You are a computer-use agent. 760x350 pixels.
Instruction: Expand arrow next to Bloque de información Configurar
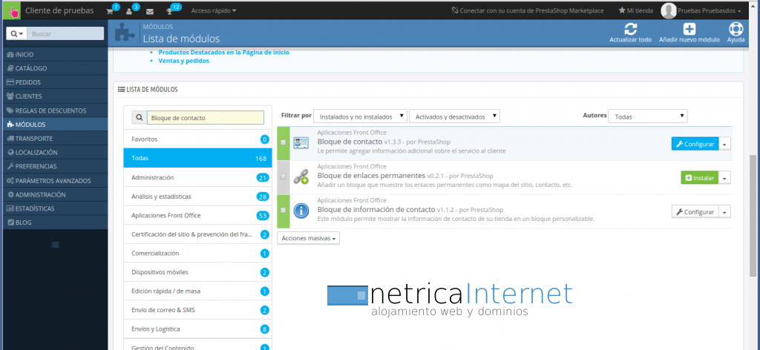[x=724, y=211]
